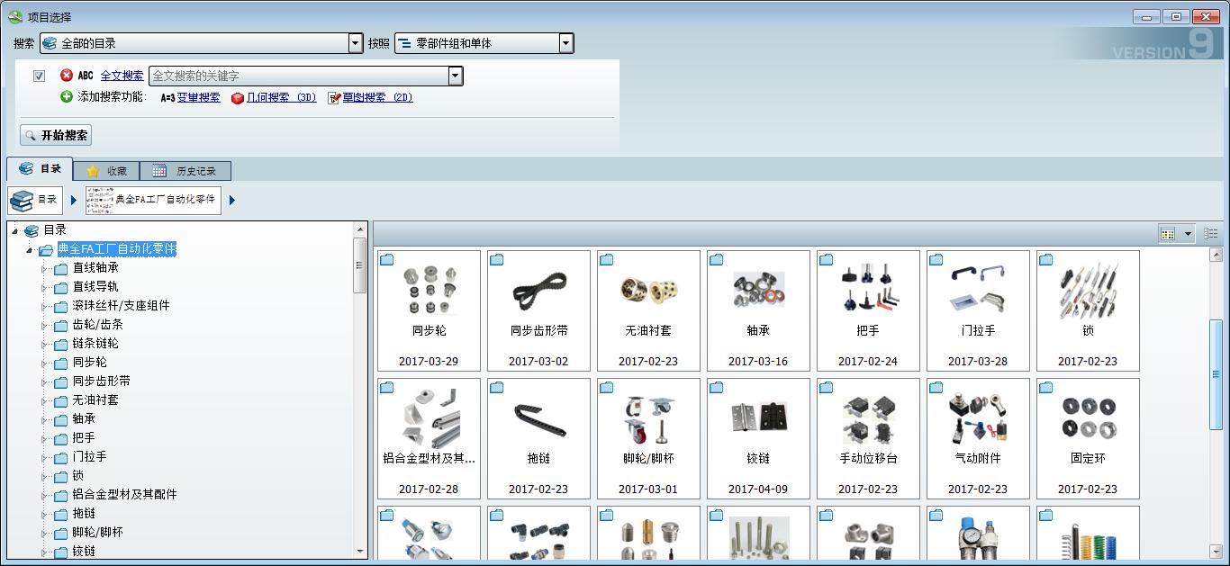Click the thumbnail grid view icon

[1168, 234]
